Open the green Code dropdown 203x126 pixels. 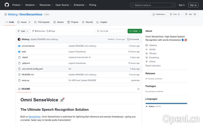[135, 31]
